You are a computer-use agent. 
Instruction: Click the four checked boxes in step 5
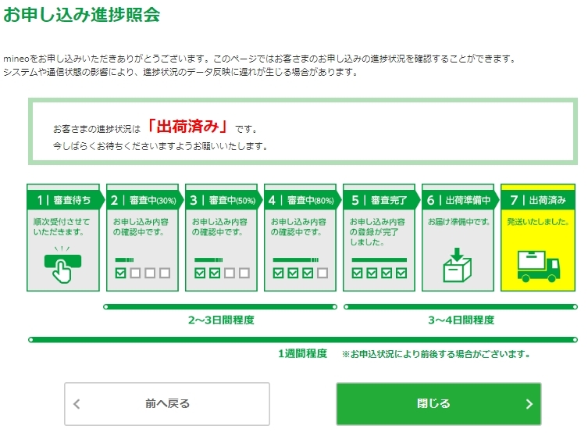point(379,273)
